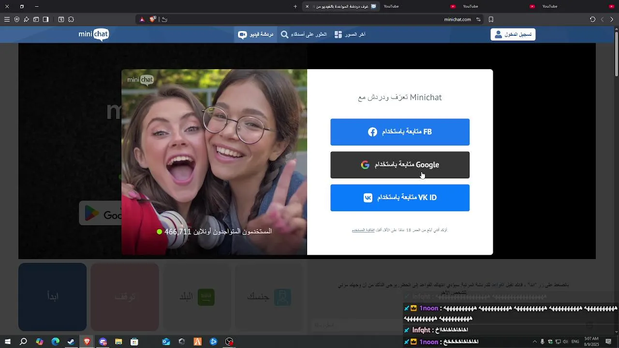Open Brave wallet icon in toolbar
The image size is (619, 348).
click(x=36, y=19)
